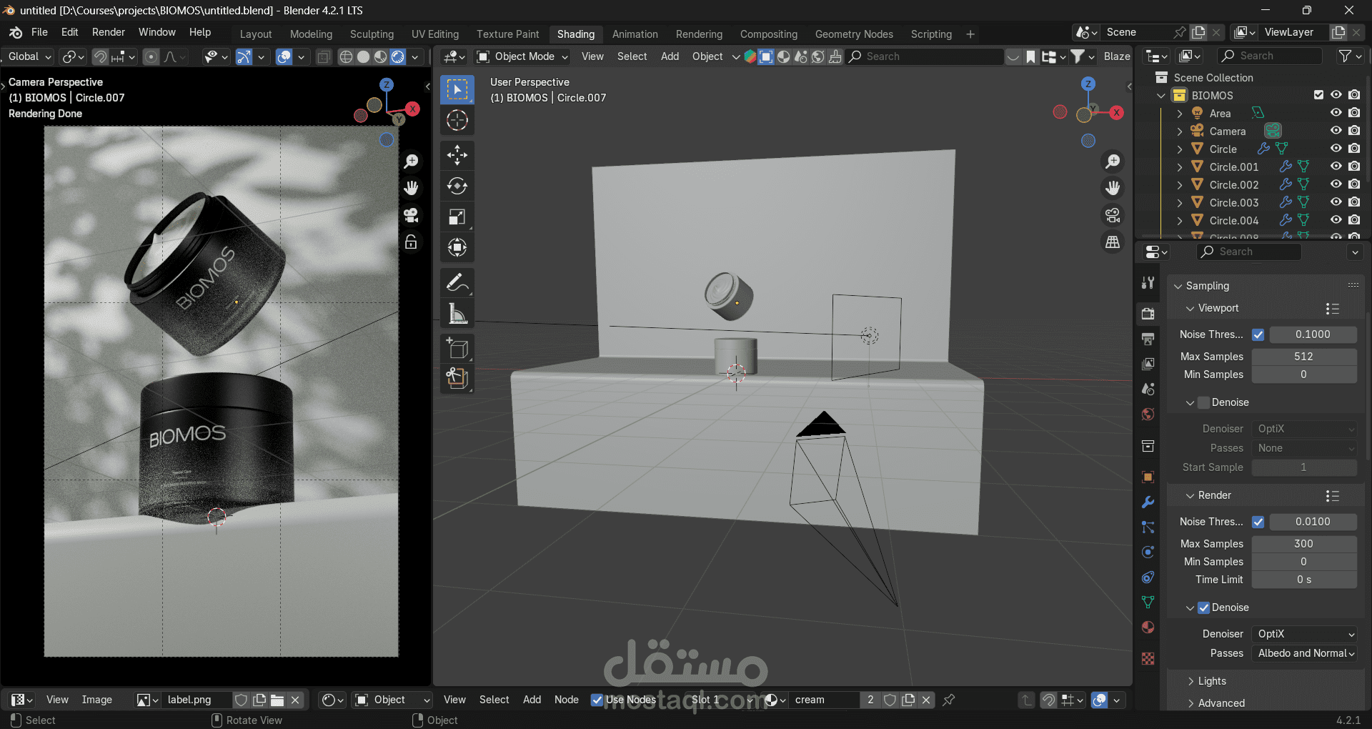Open the File menu
Viewport: 1372px width, 729px height.
(39, 32)
